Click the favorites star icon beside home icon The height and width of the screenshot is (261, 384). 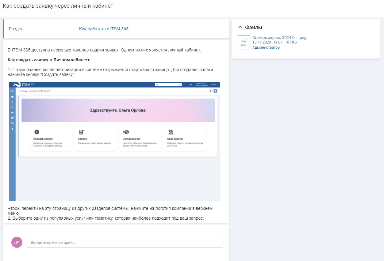210,91
